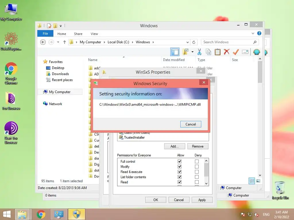294x220 pixels.
Task: Switch to details view icon in status bar
Action: [252, 181]
